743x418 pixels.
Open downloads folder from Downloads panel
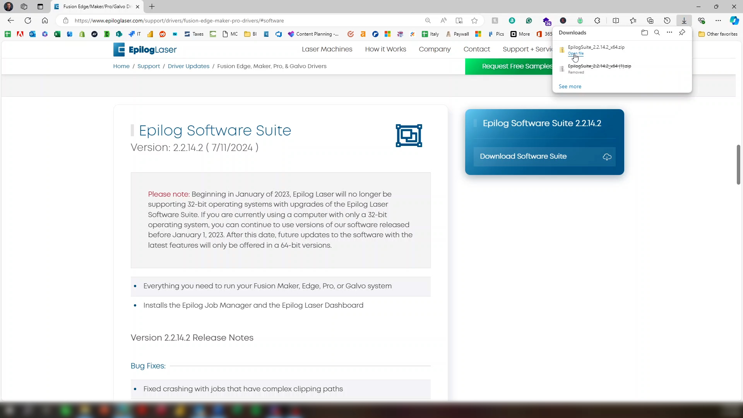[x=644, y=33]
